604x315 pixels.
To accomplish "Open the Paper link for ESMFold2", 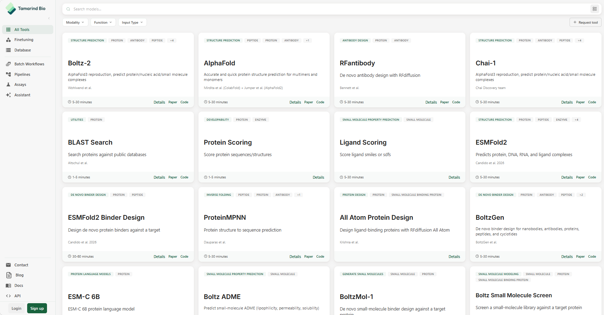I will 580,177.
